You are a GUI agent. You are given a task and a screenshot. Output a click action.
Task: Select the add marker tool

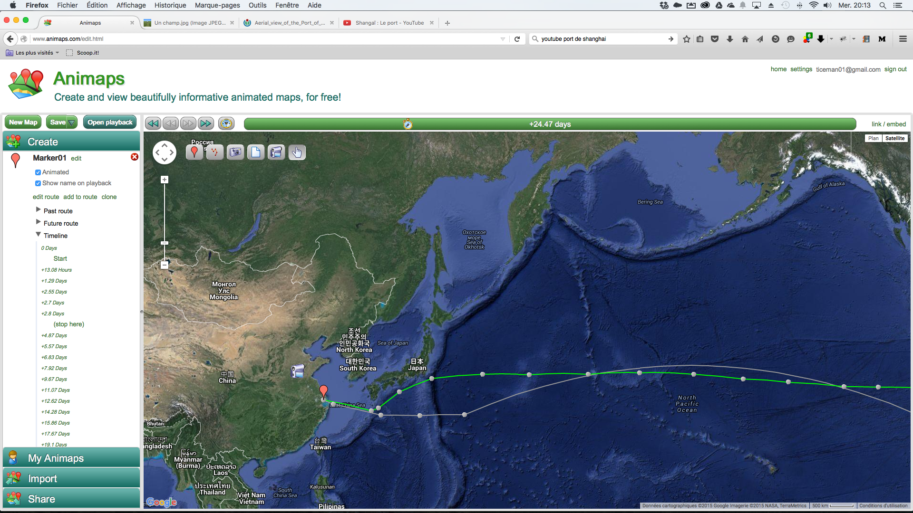(x=194, y=152)
